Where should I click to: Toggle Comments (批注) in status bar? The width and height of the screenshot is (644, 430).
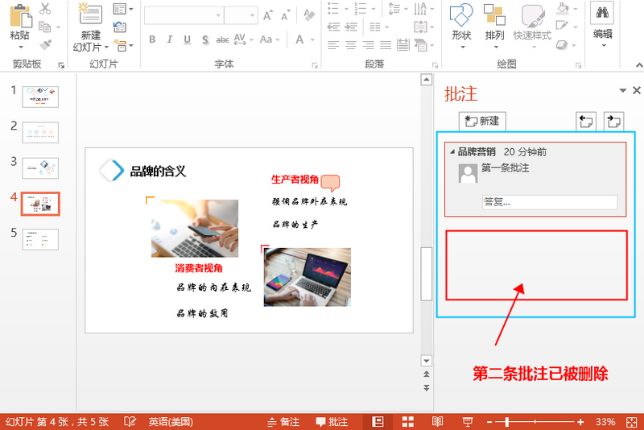coord(332,421)
